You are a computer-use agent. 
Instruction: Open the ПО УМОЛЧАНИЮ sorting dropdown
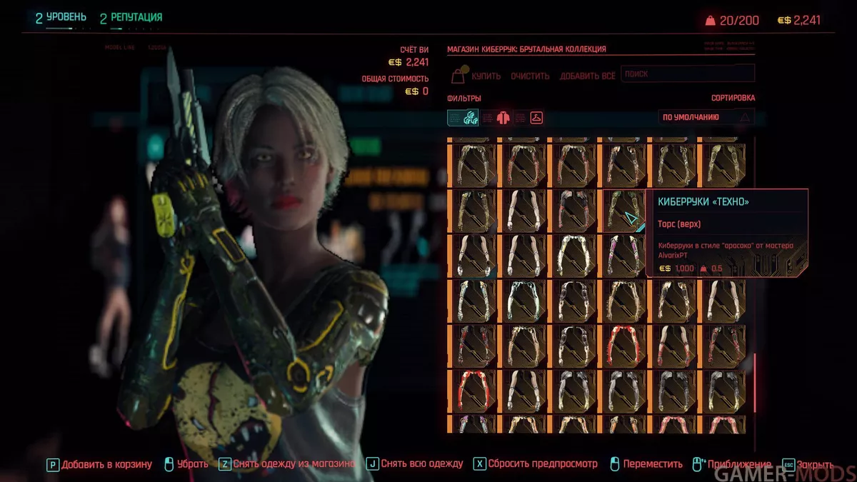pos(706,117)
